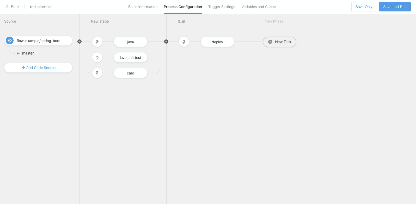
Task: Click the master branch icon
Action: [18, 53]
